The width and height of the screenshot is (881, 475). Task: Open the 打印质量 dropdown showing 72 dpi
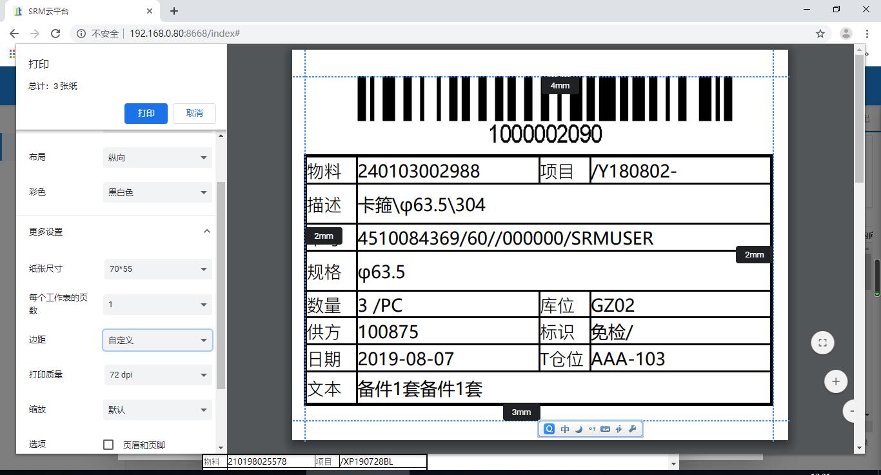(x=157, y=375)
